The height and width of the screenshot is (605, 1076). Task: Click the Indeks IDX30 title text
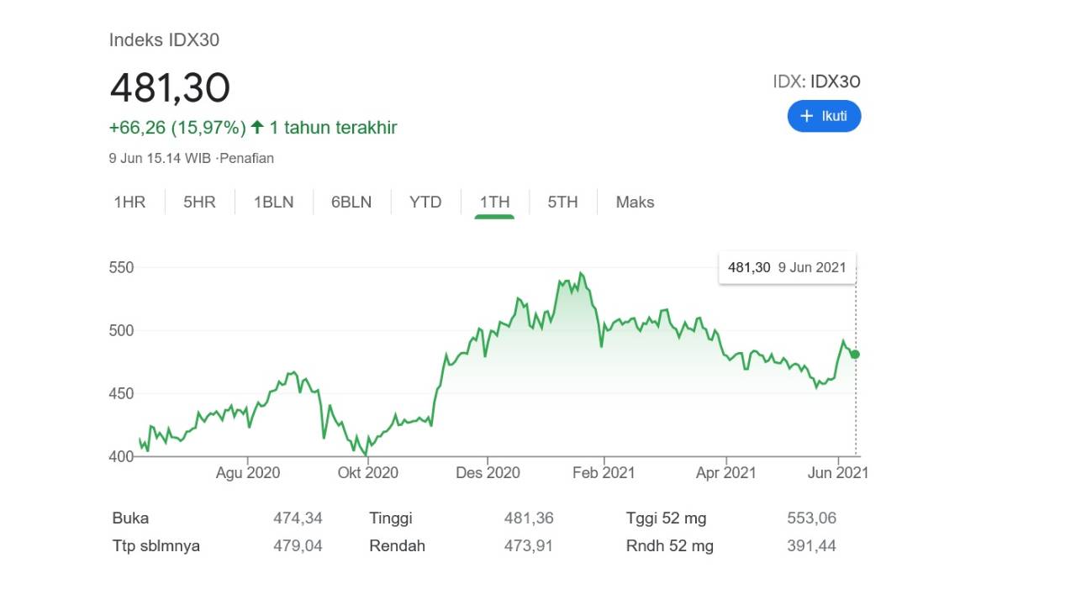(165, 39)
